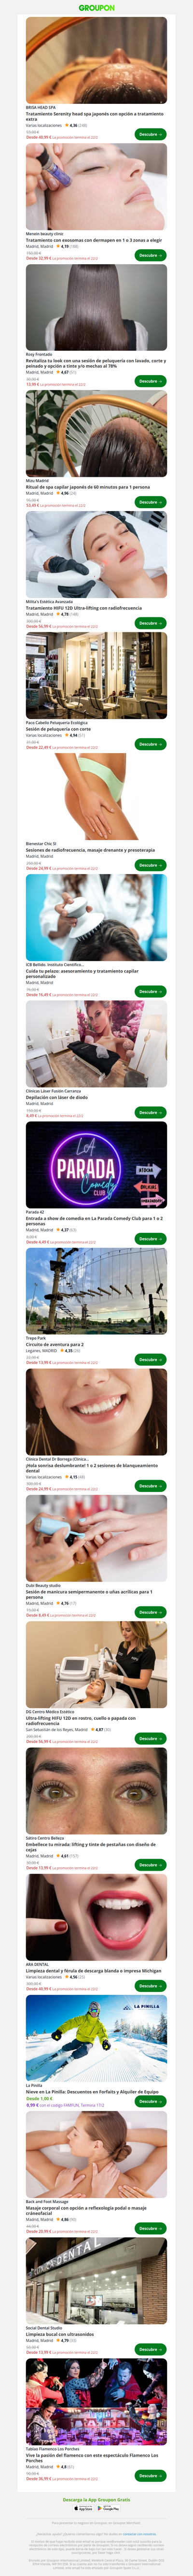Image resolution: width=193 pixels, height=2576 pixels.
Task: Click Descubre for Sesión de manicura semipermanente
Action: click(150, 1612)
